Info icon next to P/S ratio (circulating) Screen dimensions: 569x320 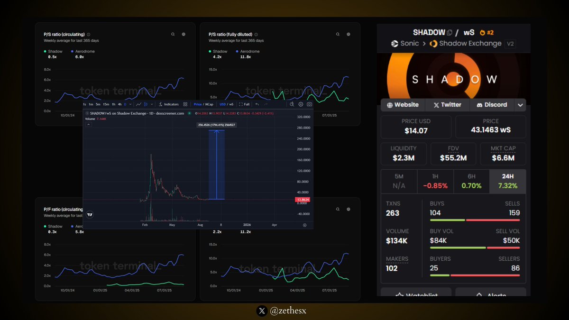point(89,34)
